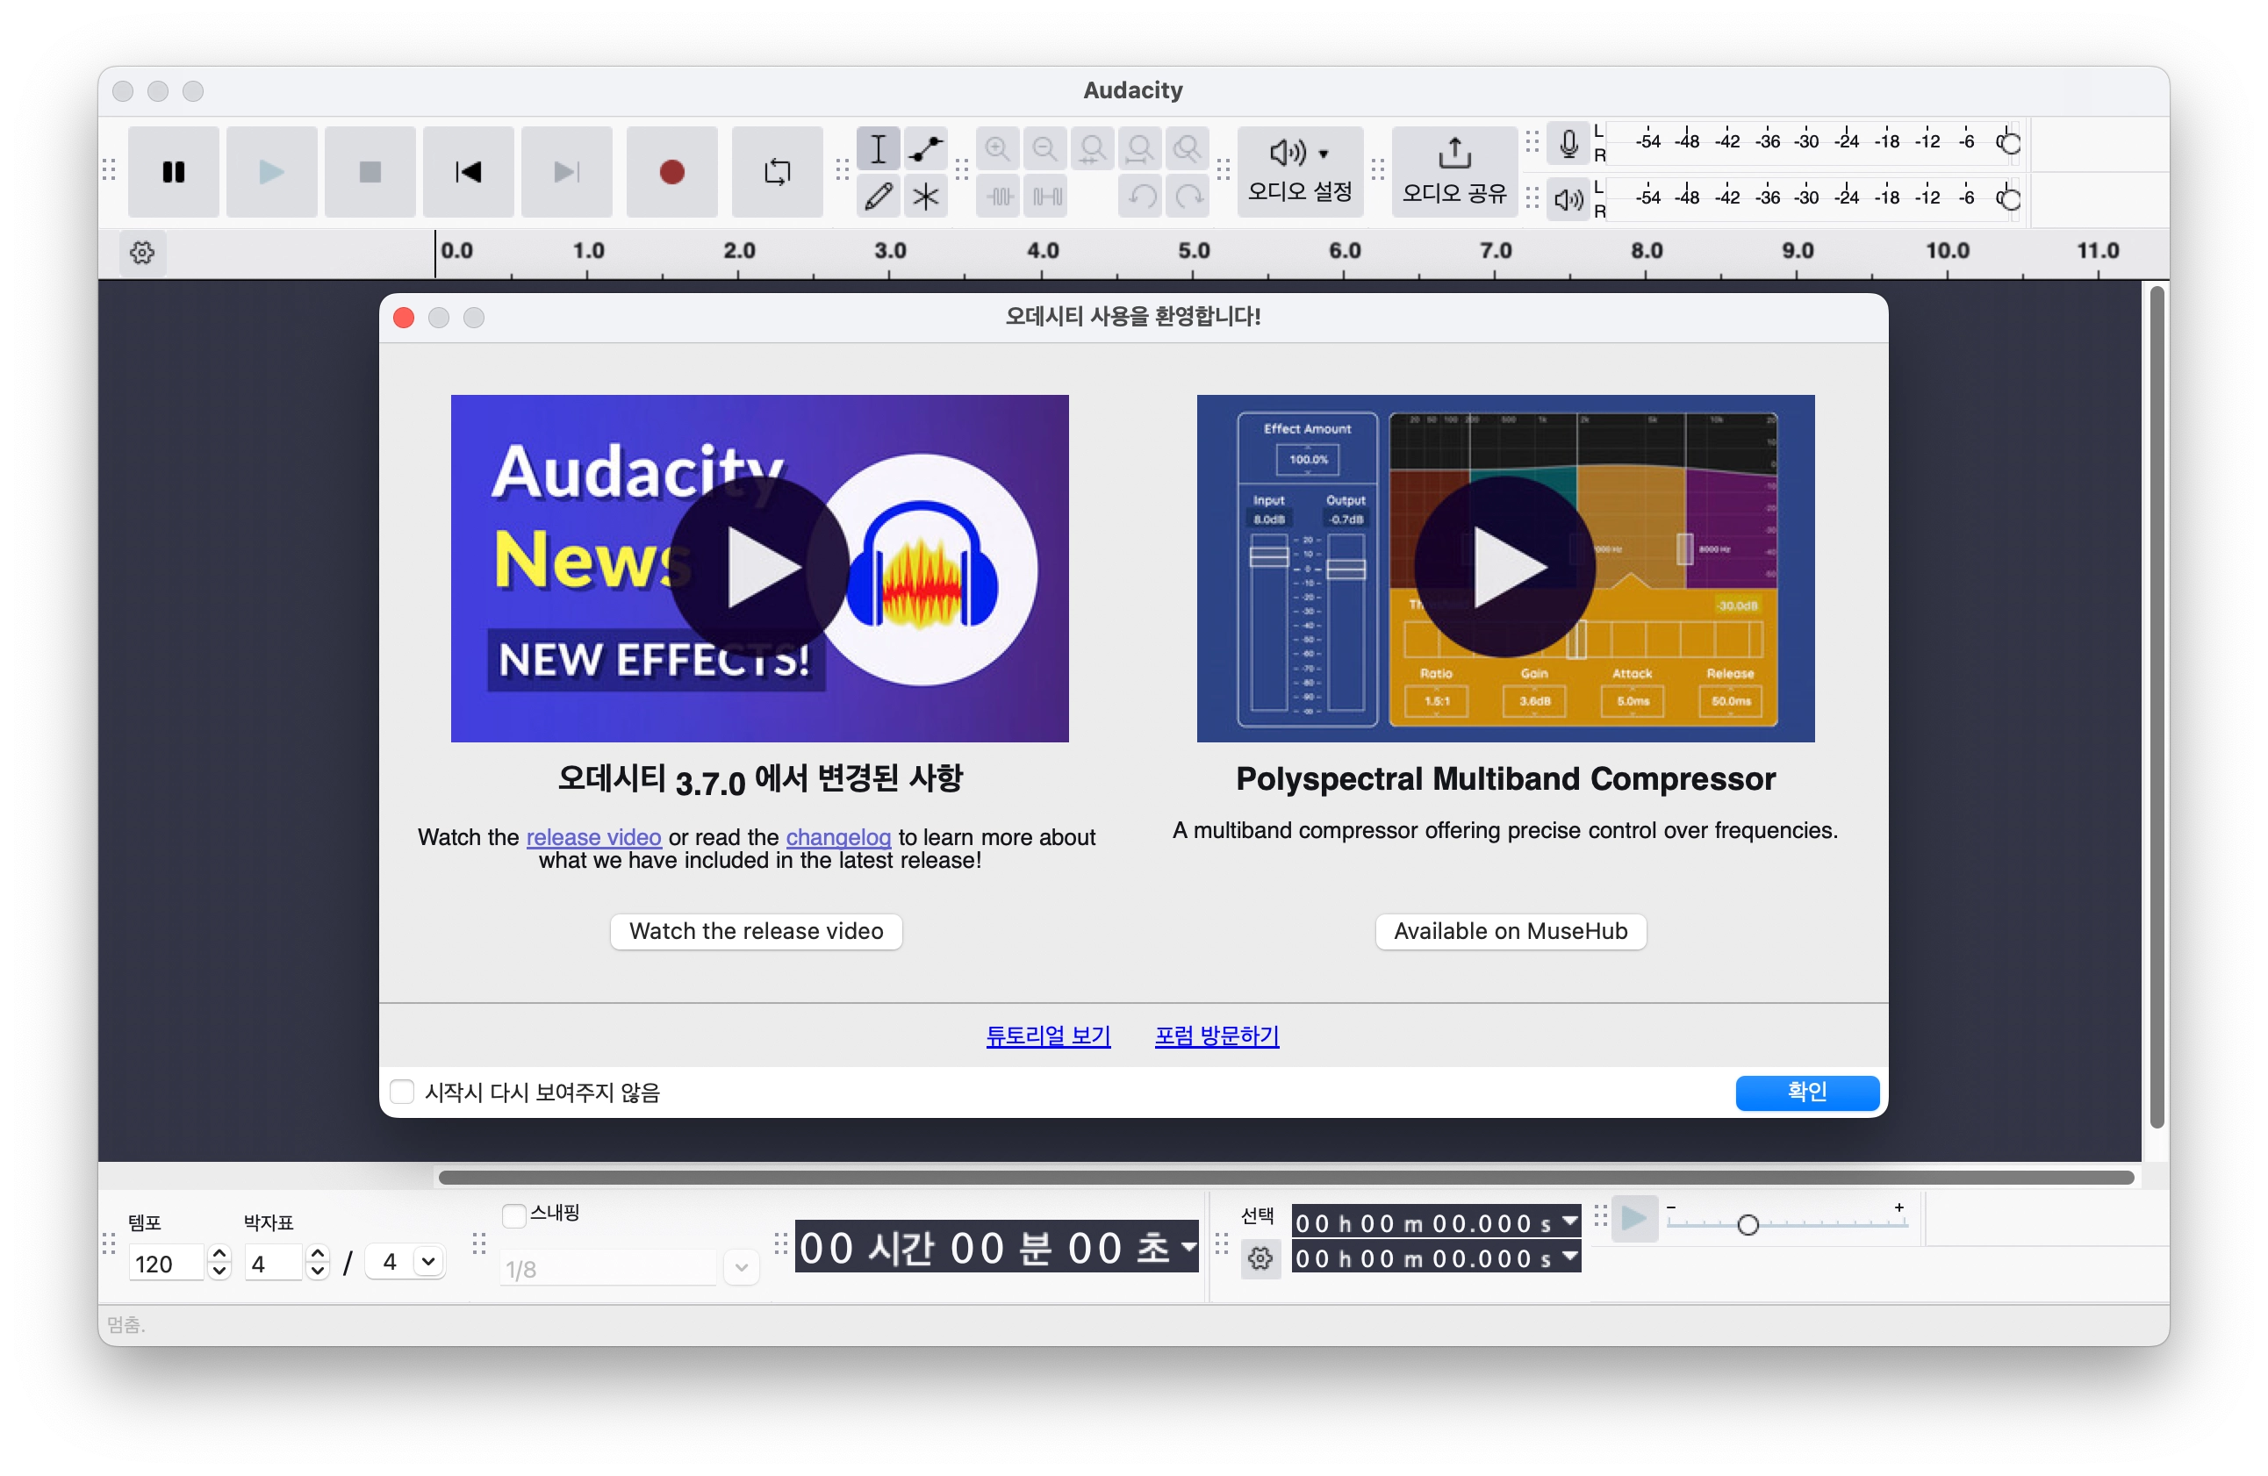Click the Silence audio selection icon

point(1045,197)
